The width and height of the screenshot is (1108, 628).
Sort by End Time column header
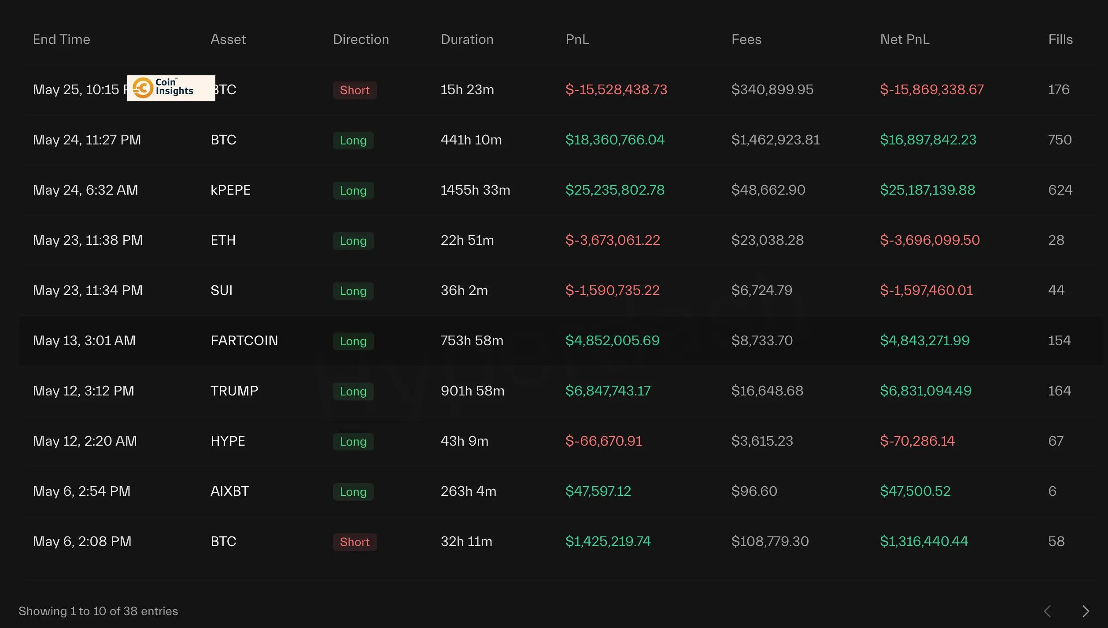62,39
